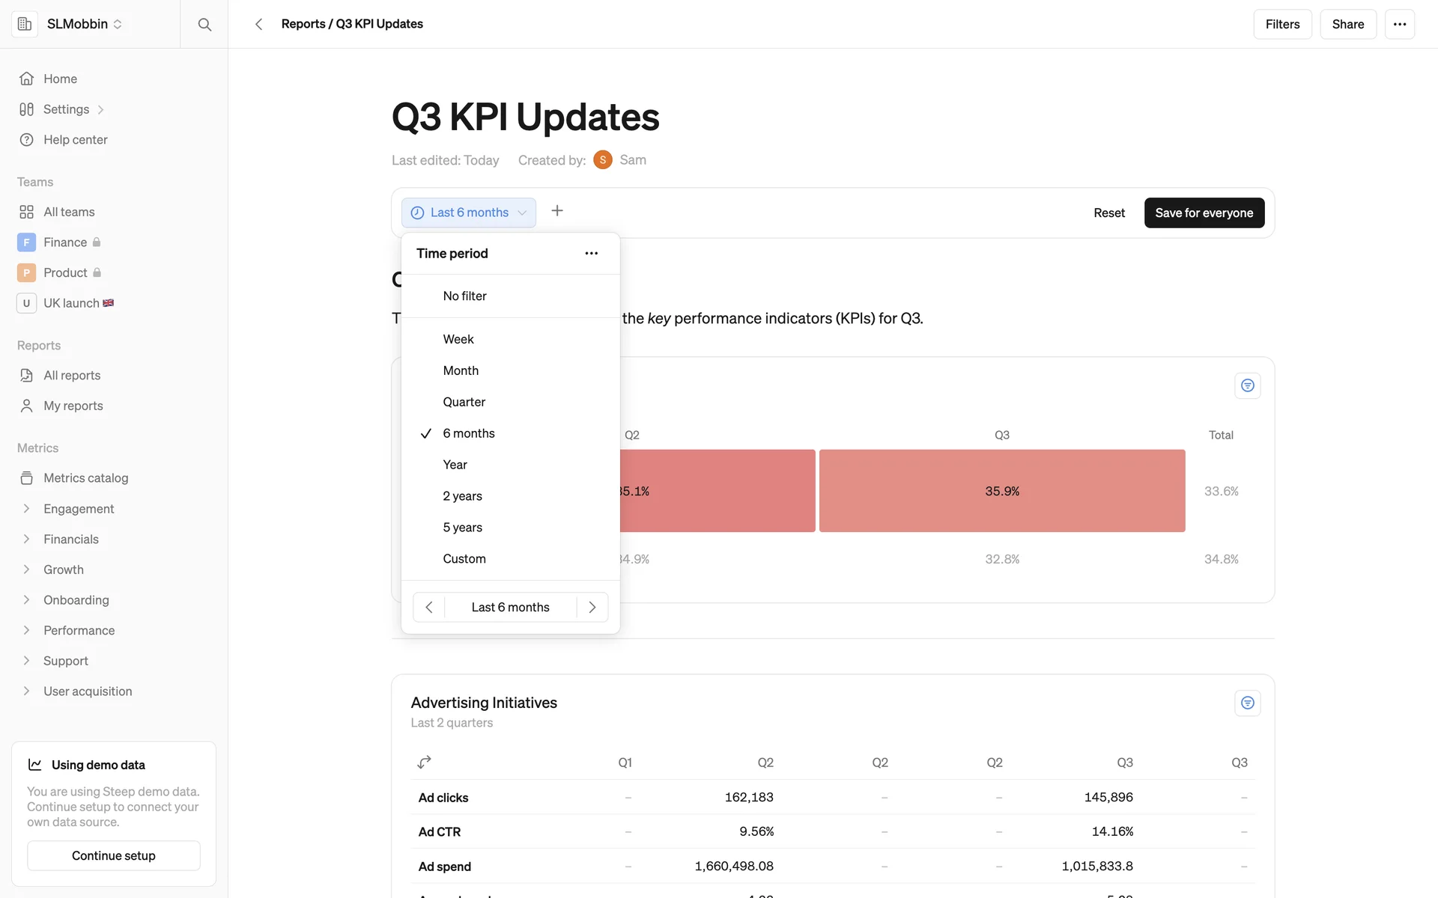Select the checked 6 months option
The height and width of the screenshot is (898, 1438).
[469, 433]
